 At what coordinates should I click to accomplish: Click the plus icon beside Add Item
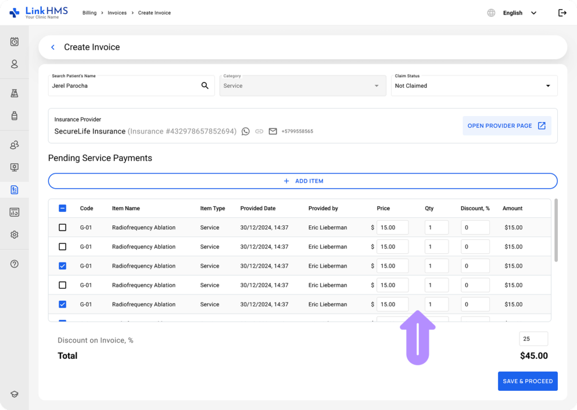[x=286, y=181]
